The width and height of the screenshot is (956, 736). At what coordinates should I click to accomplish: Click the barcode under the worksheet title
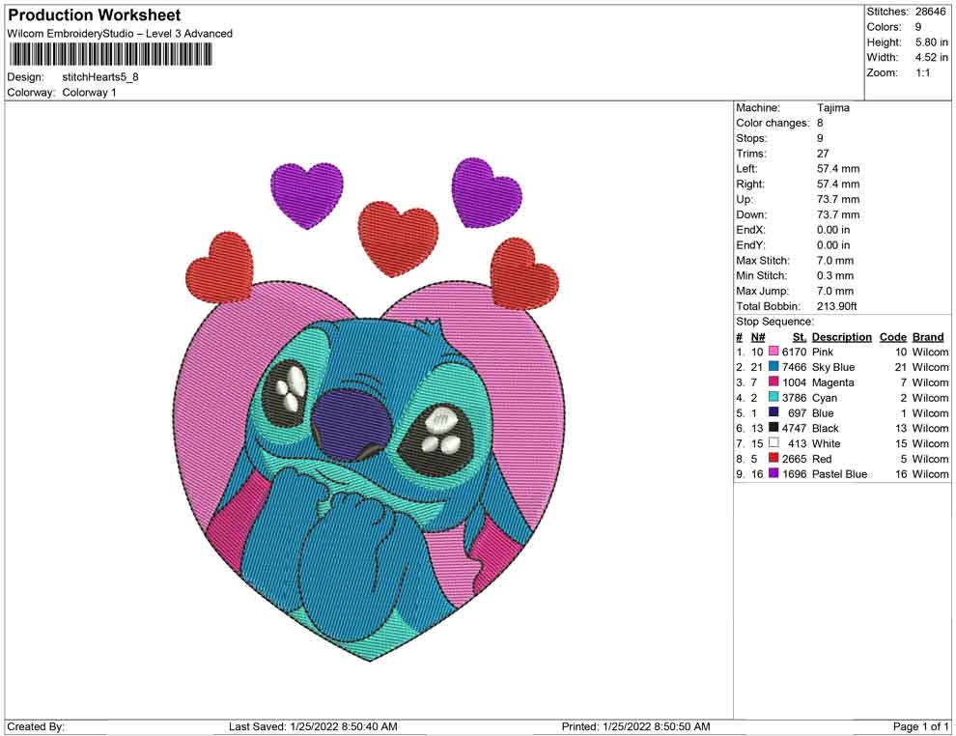click(110, 55)
